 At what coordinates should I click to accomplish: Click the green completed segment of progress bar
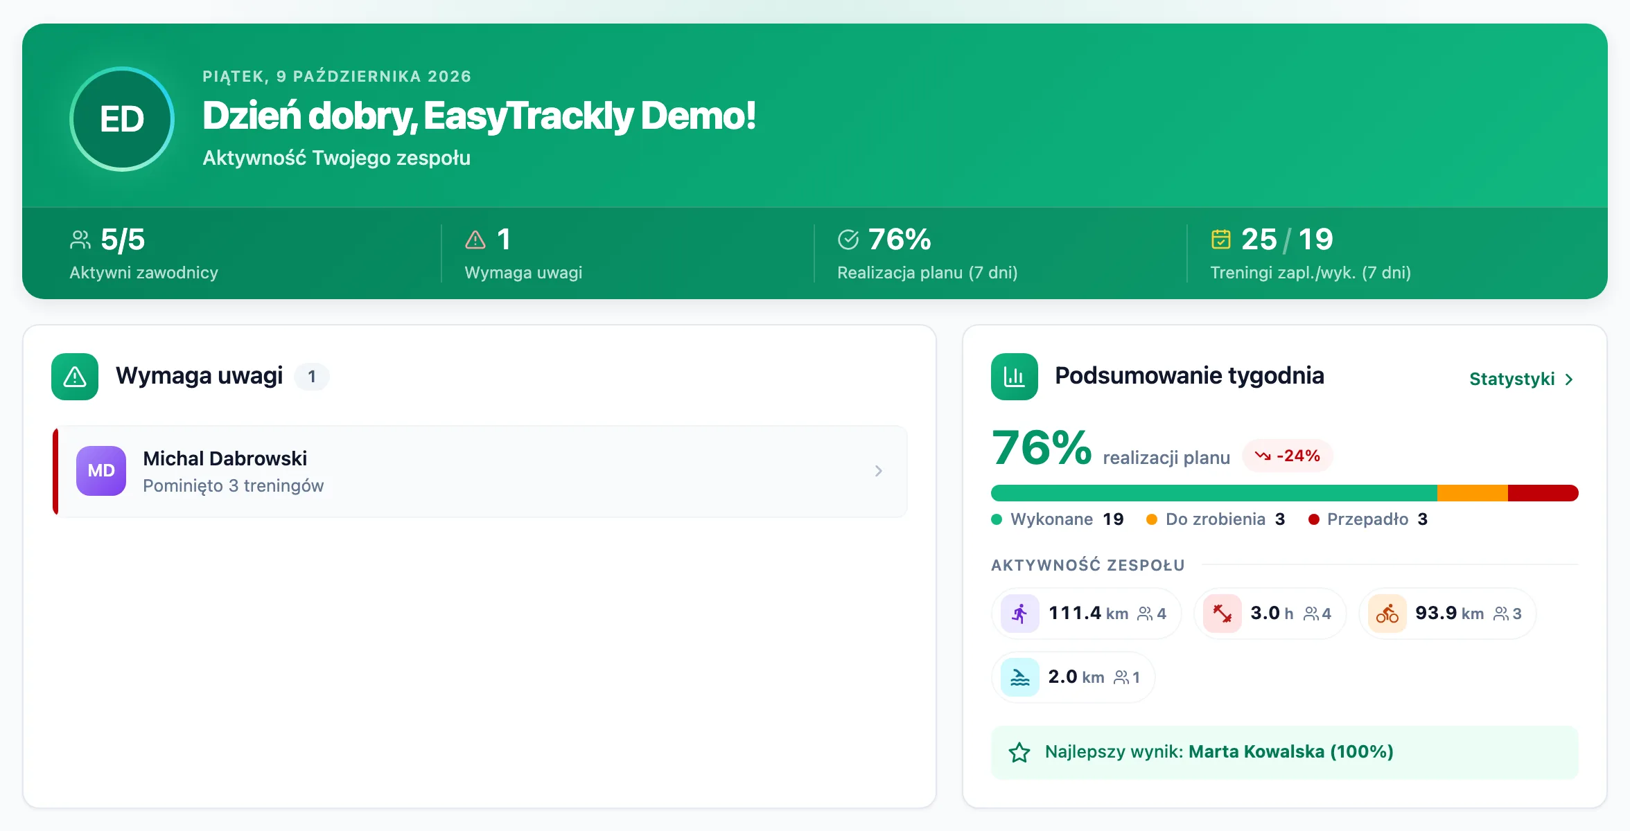1214,493
